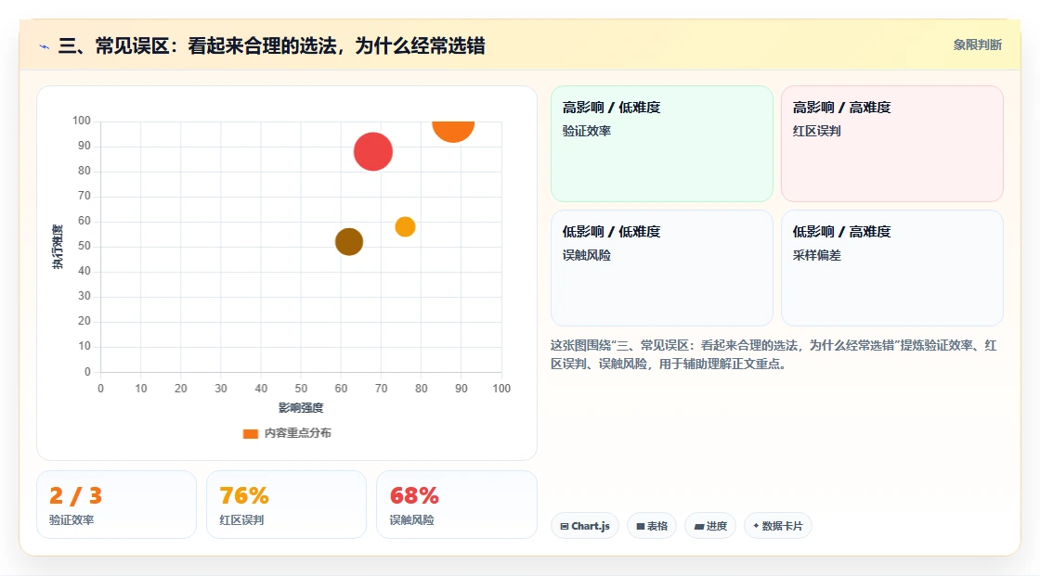Open the 低影响 / 高难度 quadrant card
Viewport: 1040px width, 576px height.
click(892, 268)
